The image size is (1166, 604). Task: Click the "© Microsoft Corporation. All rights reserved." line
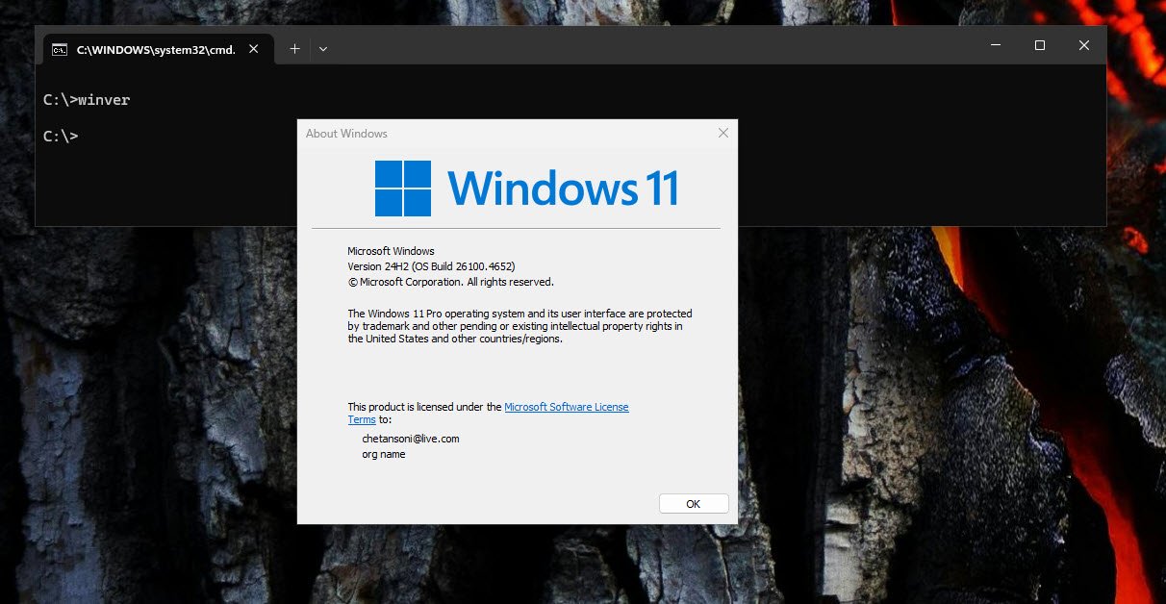450,282
